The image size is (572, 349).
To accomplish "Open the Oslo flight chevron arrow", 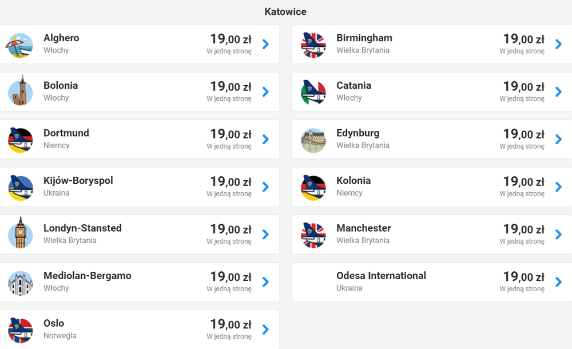I will (265, 330).
